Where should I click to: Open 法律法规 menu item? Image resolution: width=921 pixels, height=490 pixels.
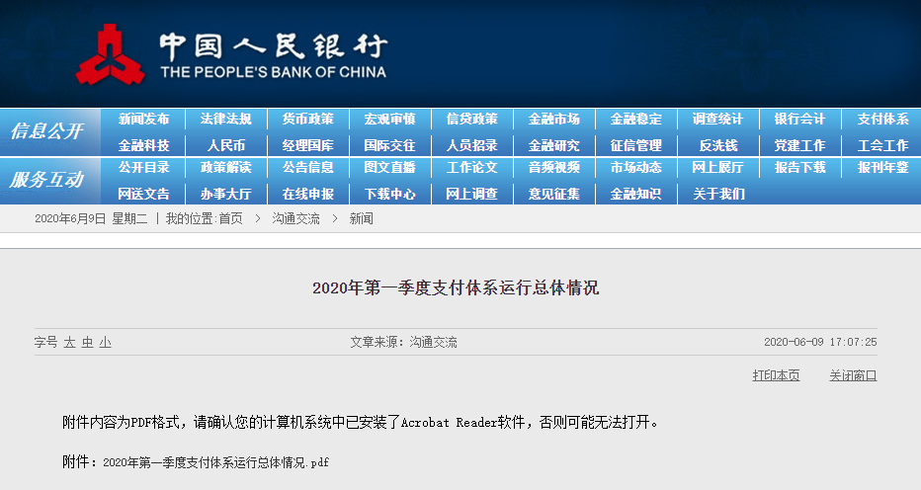coord(225,120)
